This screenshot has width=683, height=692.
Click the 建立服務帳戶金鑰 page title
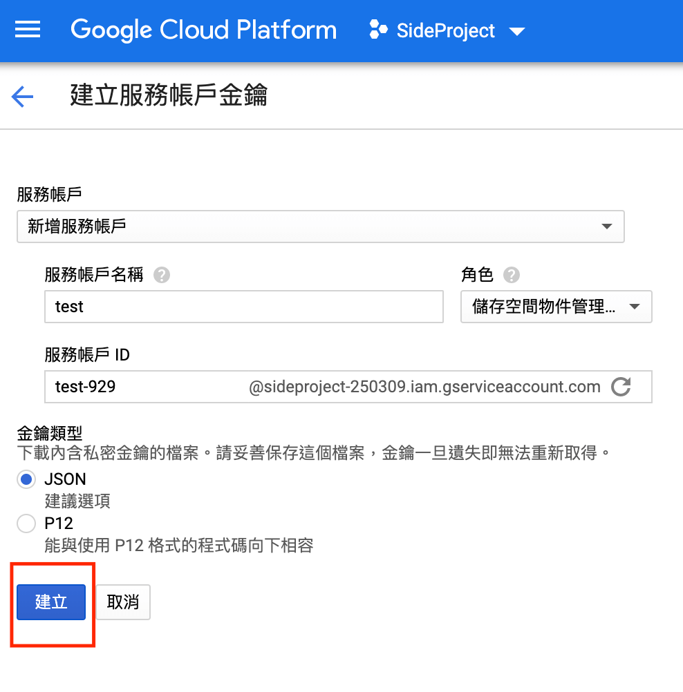tap(169, 95)
